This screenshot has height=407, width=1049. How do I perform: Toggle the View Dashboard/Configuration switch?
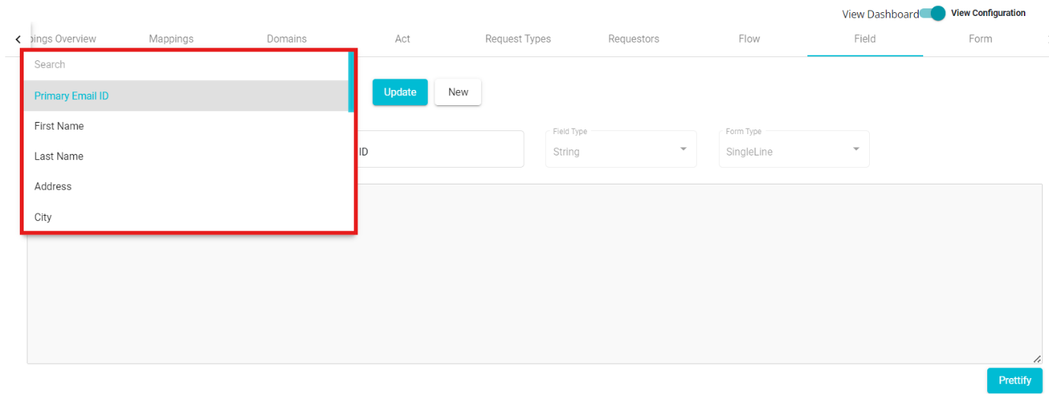coord(932,14)
